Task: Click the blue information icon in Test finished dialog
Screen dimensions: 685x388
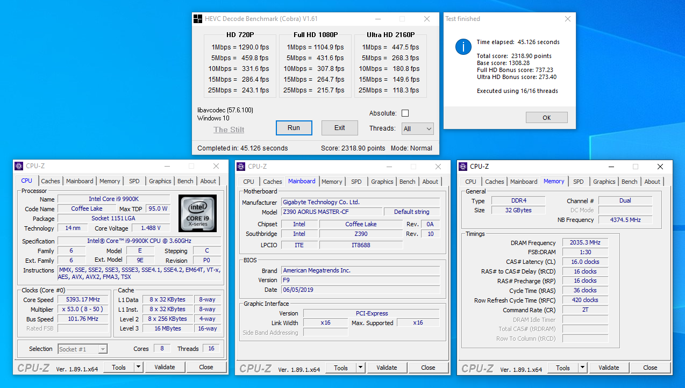Action: click(463, 46)
